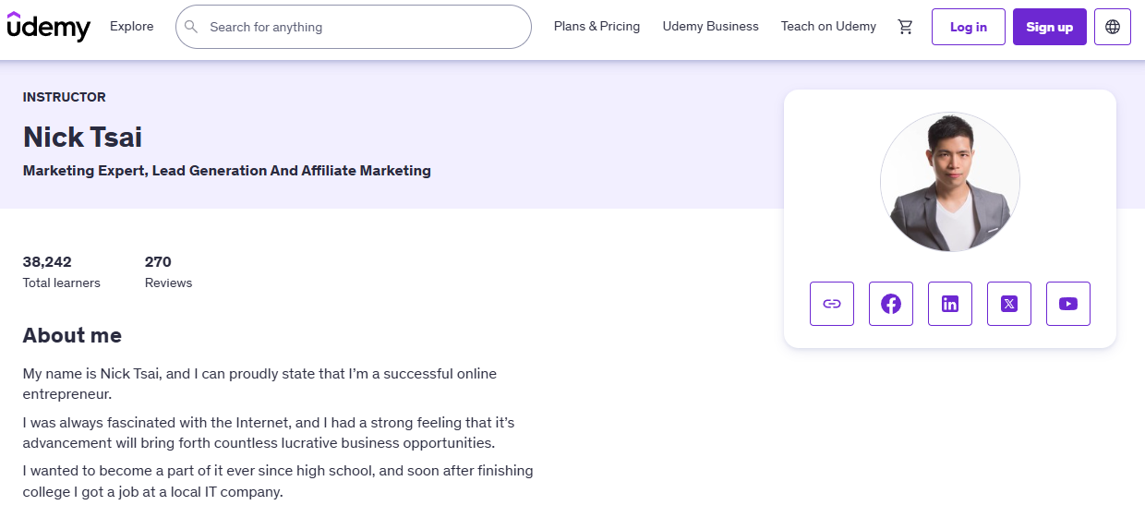
Task: Open the YouTube channel icon
Action: click(x=1068, y=304)
